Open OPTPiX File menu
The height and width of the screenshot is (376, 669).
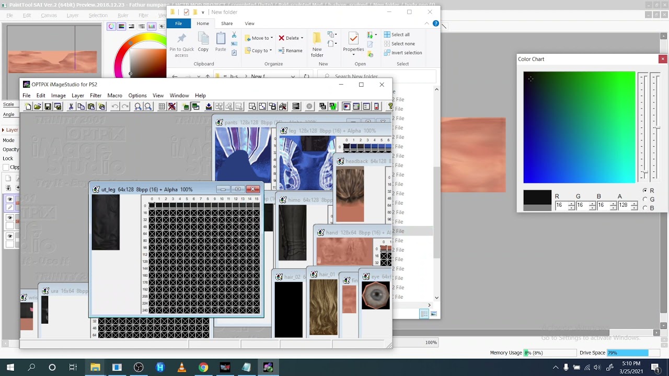(x=26, y=96)
